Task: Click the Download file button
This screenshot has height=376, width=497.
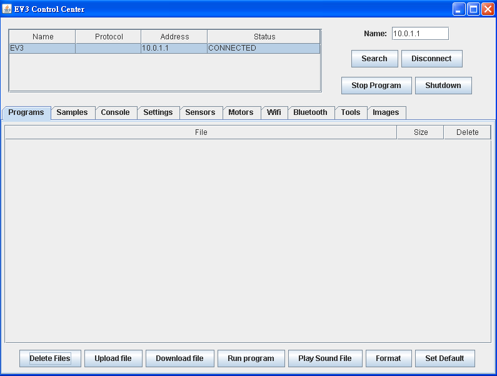Action: [x=179, y=359]
